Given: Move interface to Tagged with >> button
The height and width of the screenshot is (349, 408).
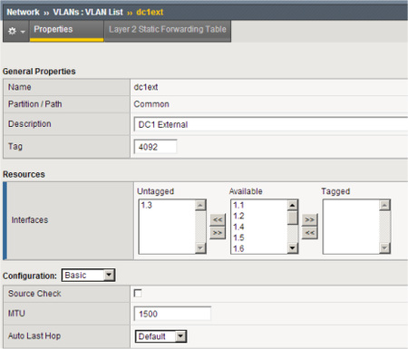Looking at the screenshot, I should (x=309, y=219).
